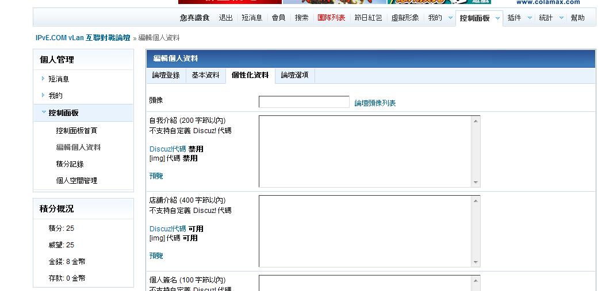Open 論壇頭像列表 link
Screen dimensions: 613x291
pyautogui.click(x=375, y=103)
